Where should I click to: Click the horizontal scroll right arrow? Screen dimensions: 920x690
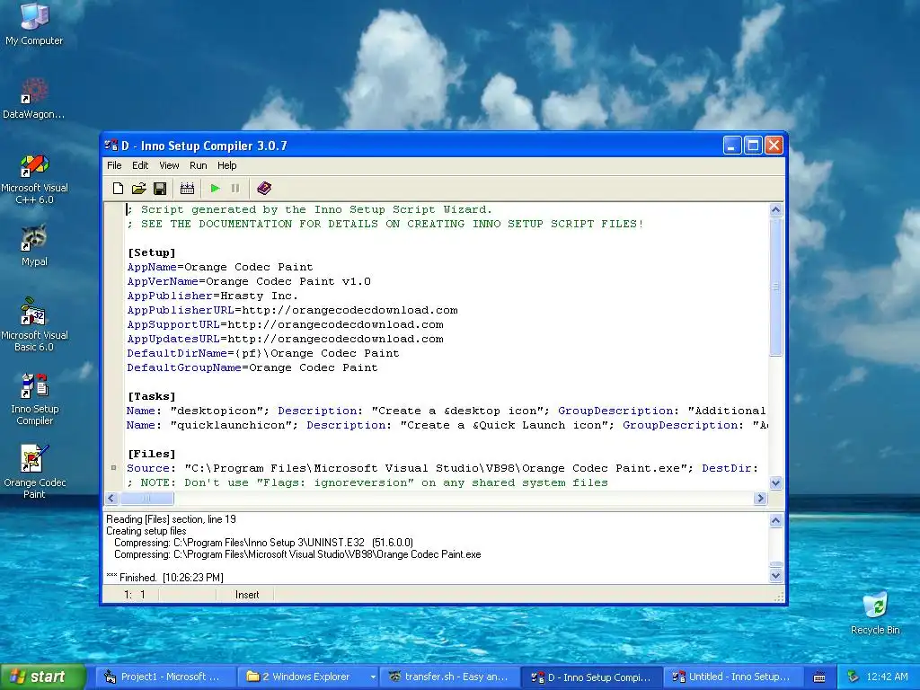tap(760, 498)
